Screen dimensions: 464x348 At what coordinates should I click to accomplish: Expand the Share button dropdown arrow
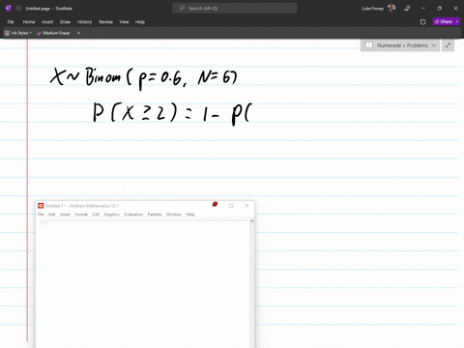click(457, 21)
